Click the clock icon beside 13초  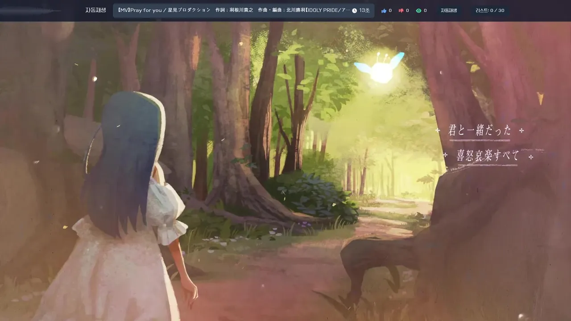355,10
